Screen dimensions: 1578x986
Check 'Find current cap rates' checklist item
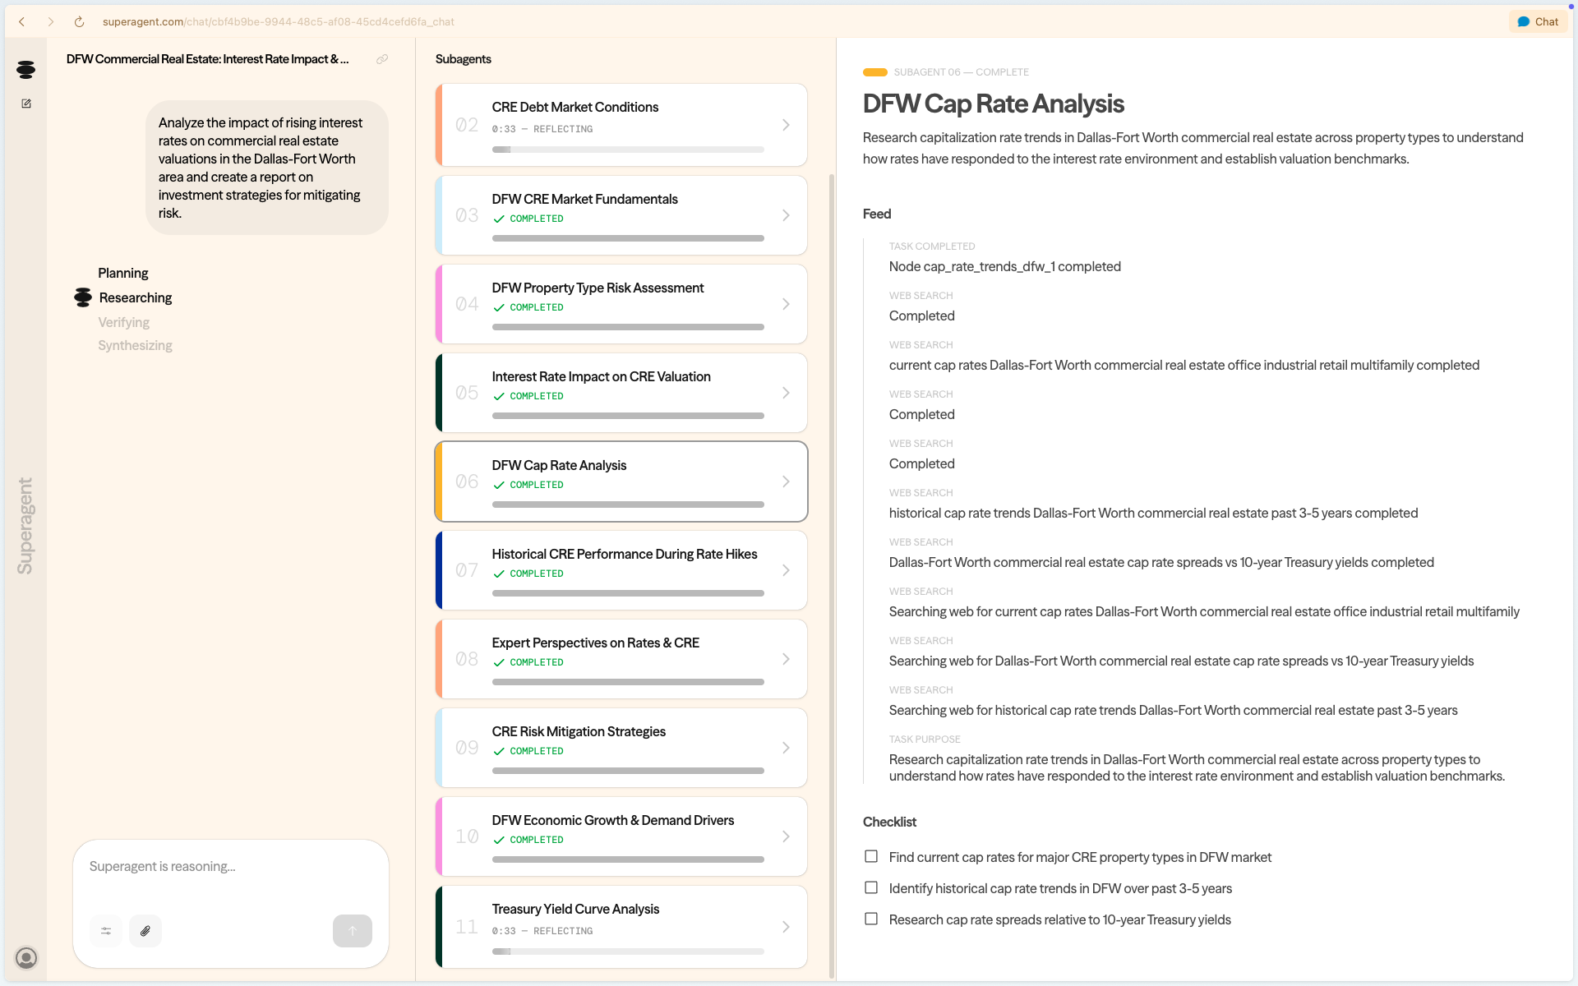871,856
